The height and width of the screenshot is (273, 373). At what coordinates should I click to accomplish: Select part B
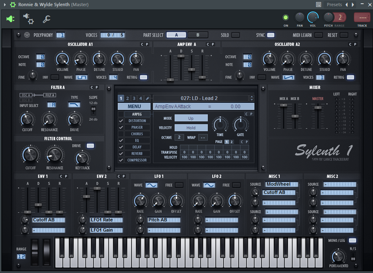click(x=198, y=35)
